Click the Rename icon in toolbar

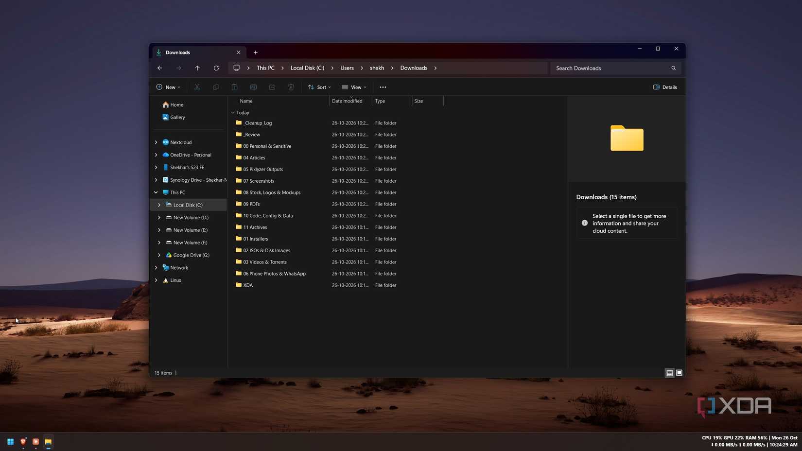tap(253, 87)
